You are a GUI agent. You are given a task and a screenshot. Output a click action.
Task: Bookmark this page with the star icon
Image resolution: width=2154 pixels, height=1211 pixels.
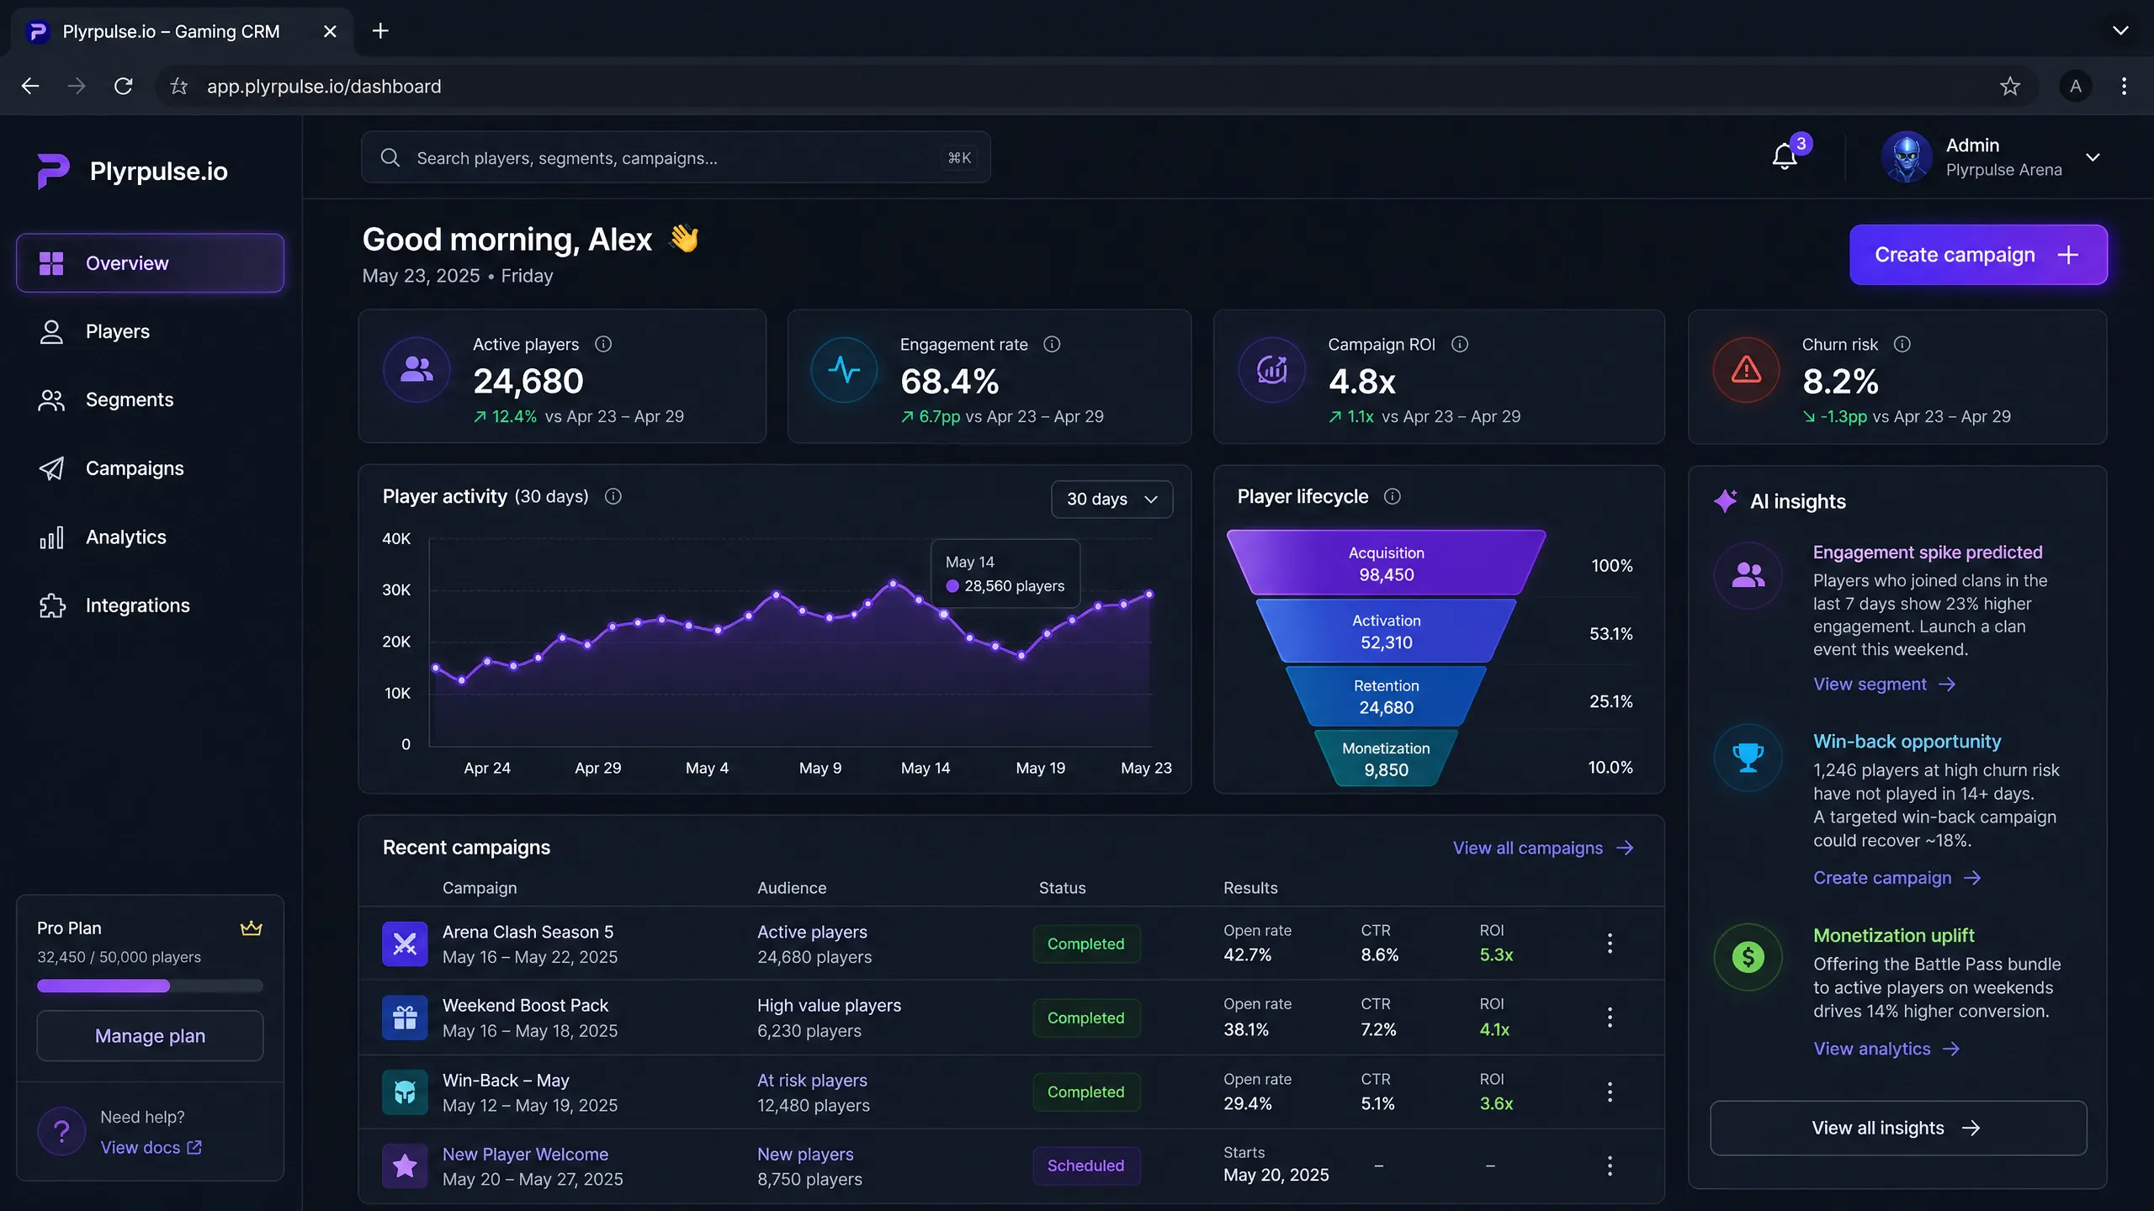[2010, 86]
